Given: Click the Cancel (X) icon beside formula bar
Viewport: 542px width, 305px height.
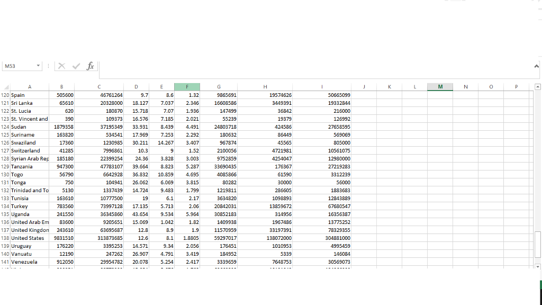Looking at the screenshot, I should click(x=61, y=66).
